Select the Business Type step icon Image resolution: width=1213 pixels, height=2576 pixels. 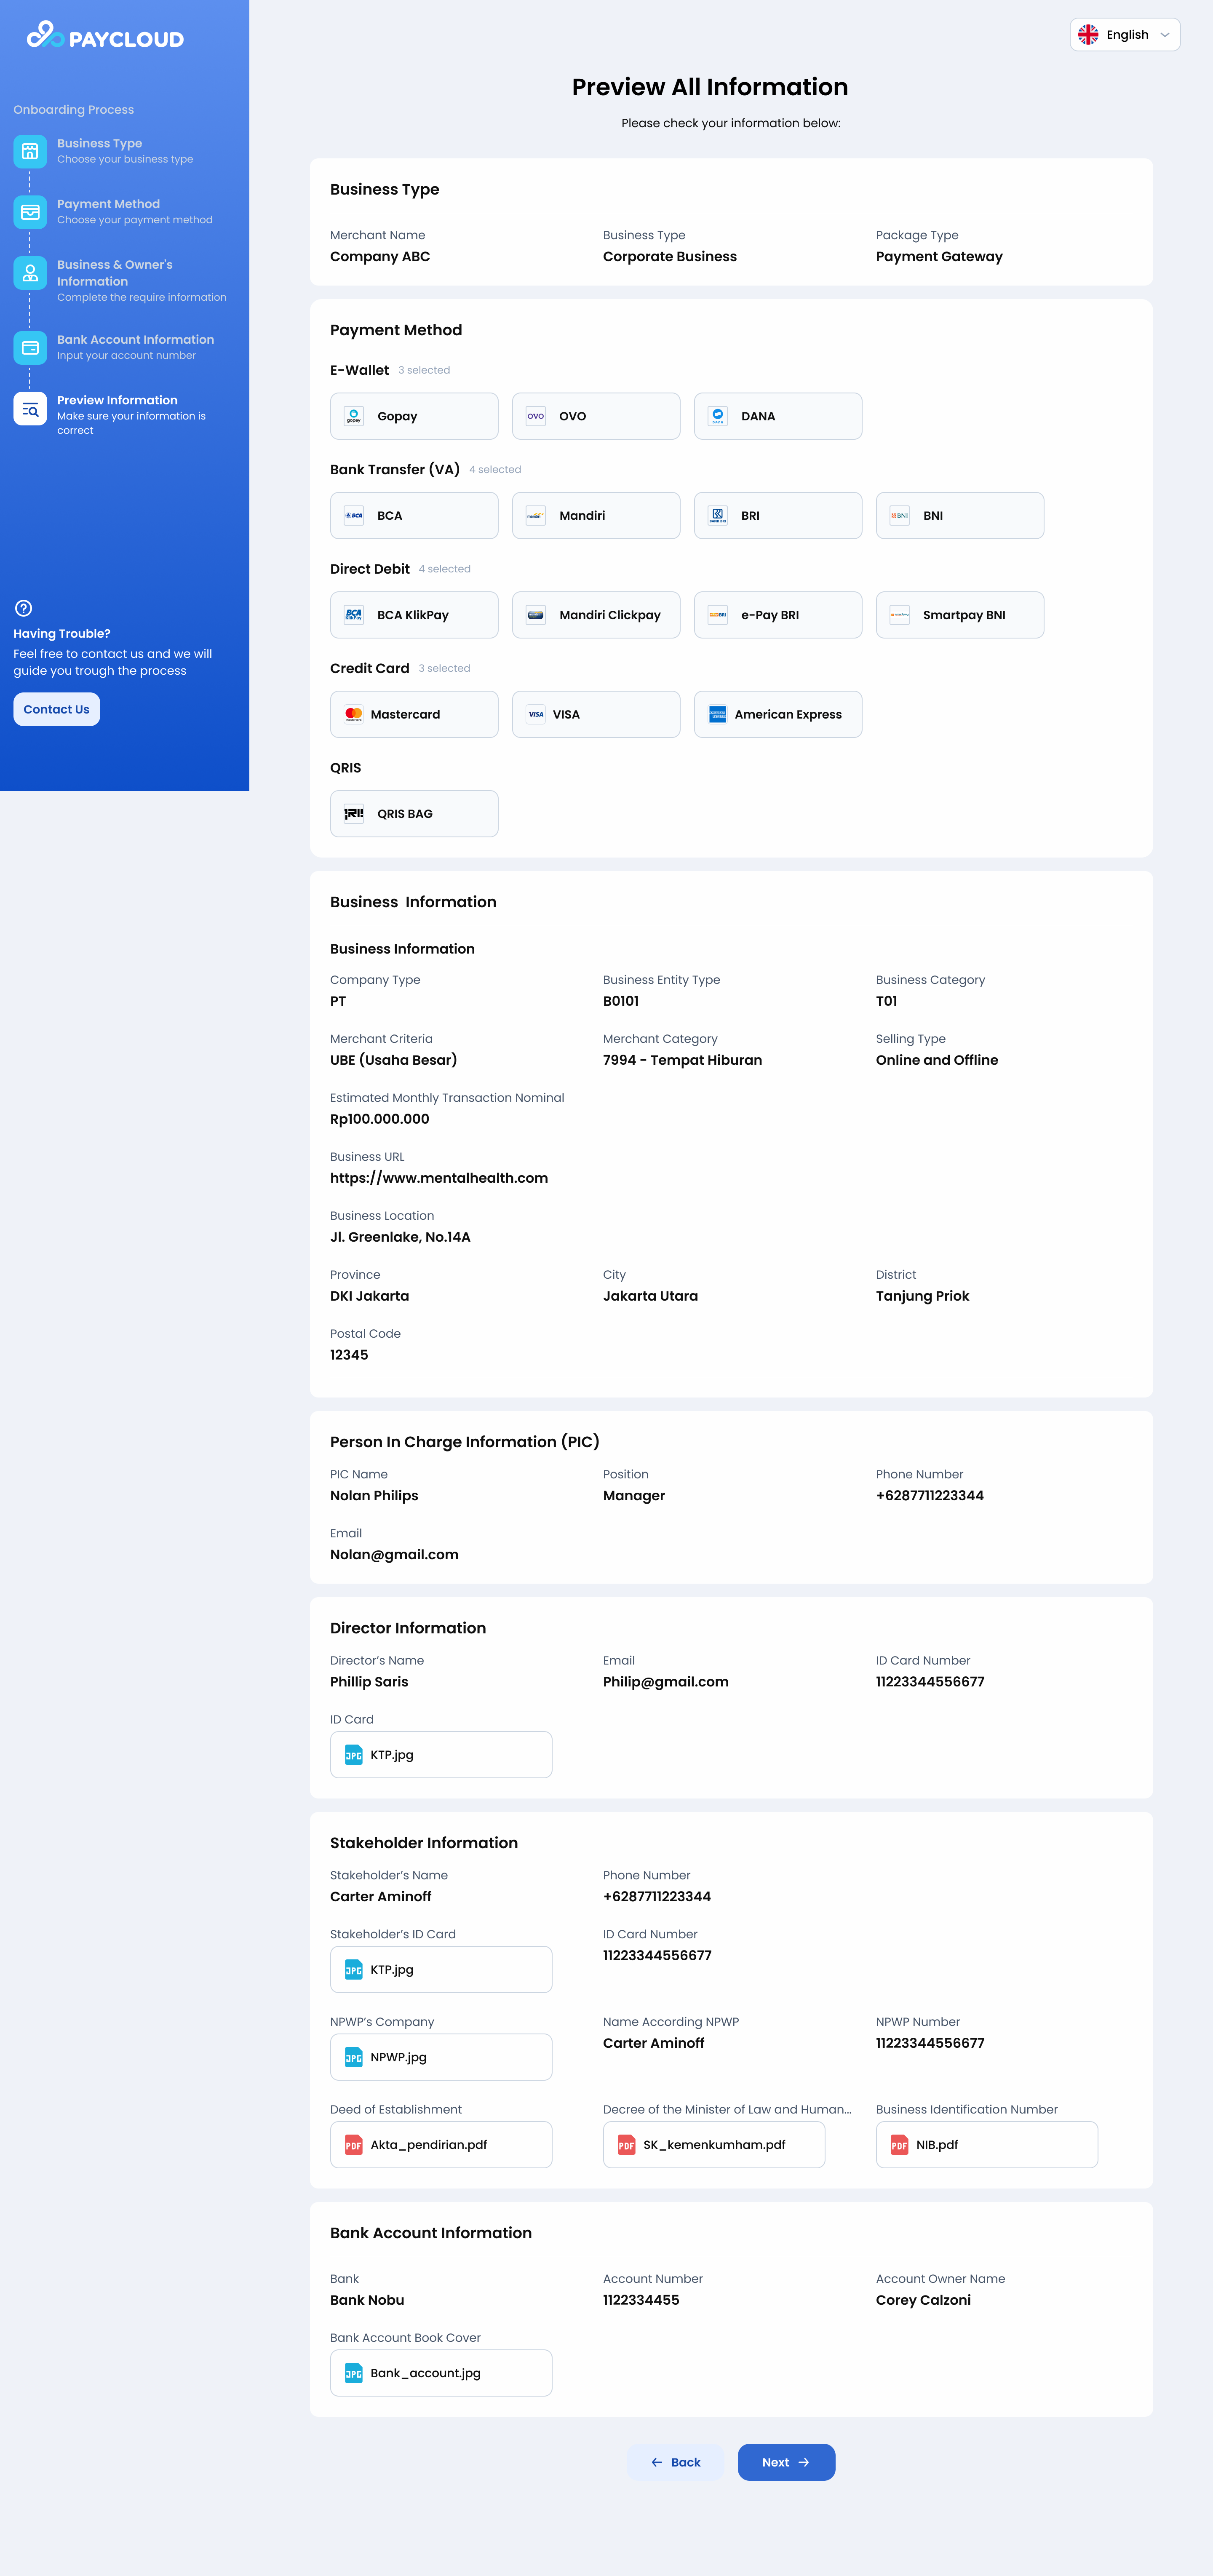pos(30,152)
